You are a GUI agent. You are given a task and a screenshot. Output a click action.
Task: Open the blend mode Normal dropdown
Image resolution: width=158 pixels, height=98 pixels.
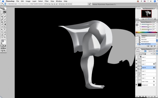pyautogui.click(x=141, y=51)
